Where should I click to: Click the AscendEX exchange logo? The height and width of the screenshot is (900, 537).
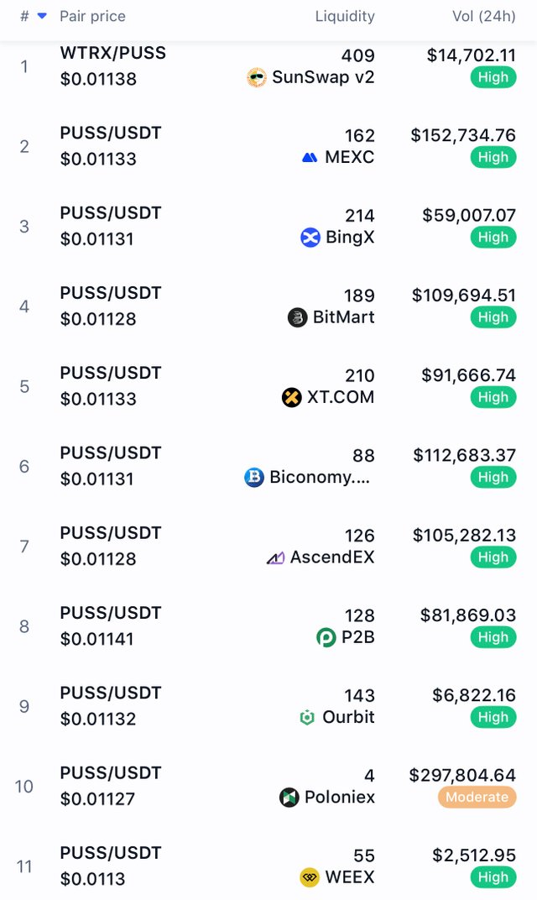coord(275,557)
